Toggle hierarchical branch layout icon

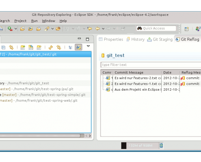pos(71,47)
